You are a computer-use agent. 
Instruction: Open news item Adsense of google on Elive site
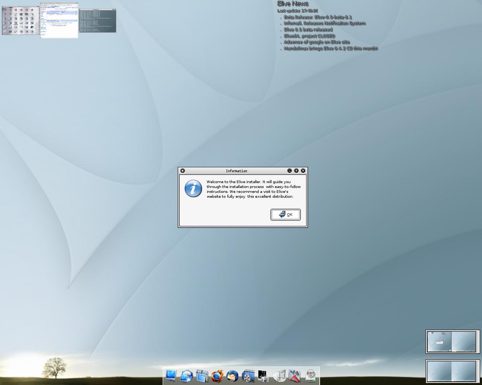click(x=317, y=42)
